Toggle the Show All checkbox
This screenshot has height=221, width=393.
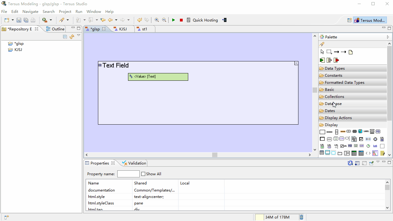(x=143, y=174)
